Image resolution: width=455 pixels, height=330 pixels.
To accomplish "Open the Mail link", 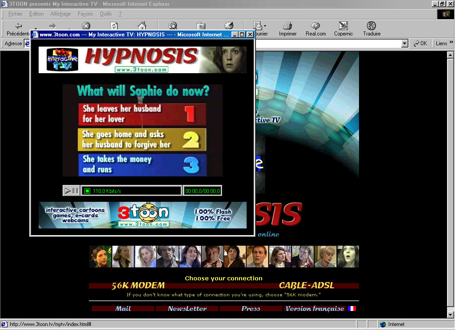I will (123, 309).
